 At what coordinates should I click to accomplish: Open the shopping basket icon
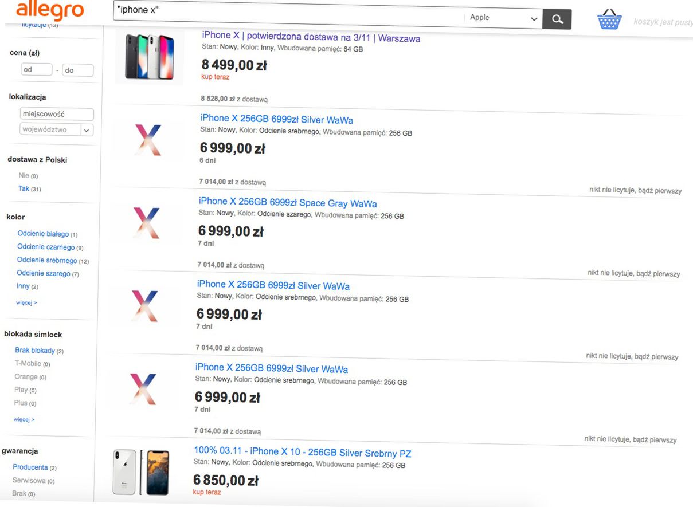pos(609,19)
